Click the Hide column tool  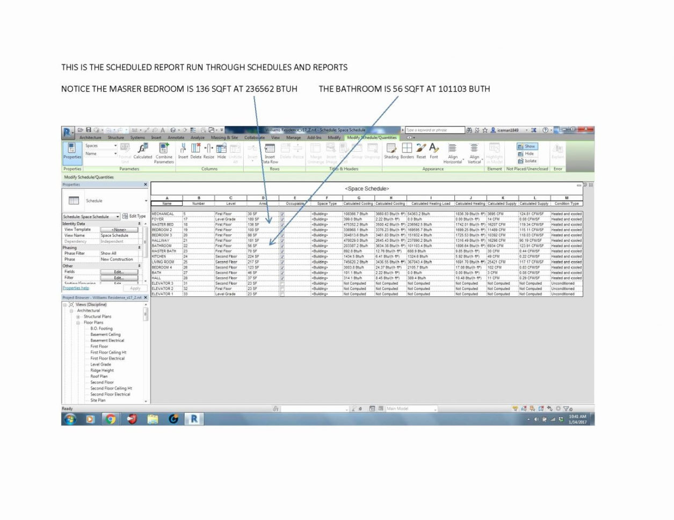tap(222, 152)
